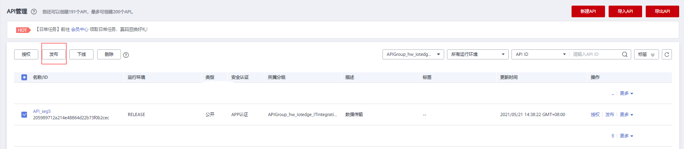The height and width of the screenshot is (149, 684).
Task: Click the 名称/ID column header
Action: pos(40,77)
